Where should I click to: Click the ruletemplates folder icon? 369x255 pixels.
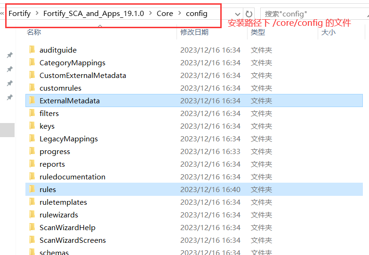tap(32, 202)
